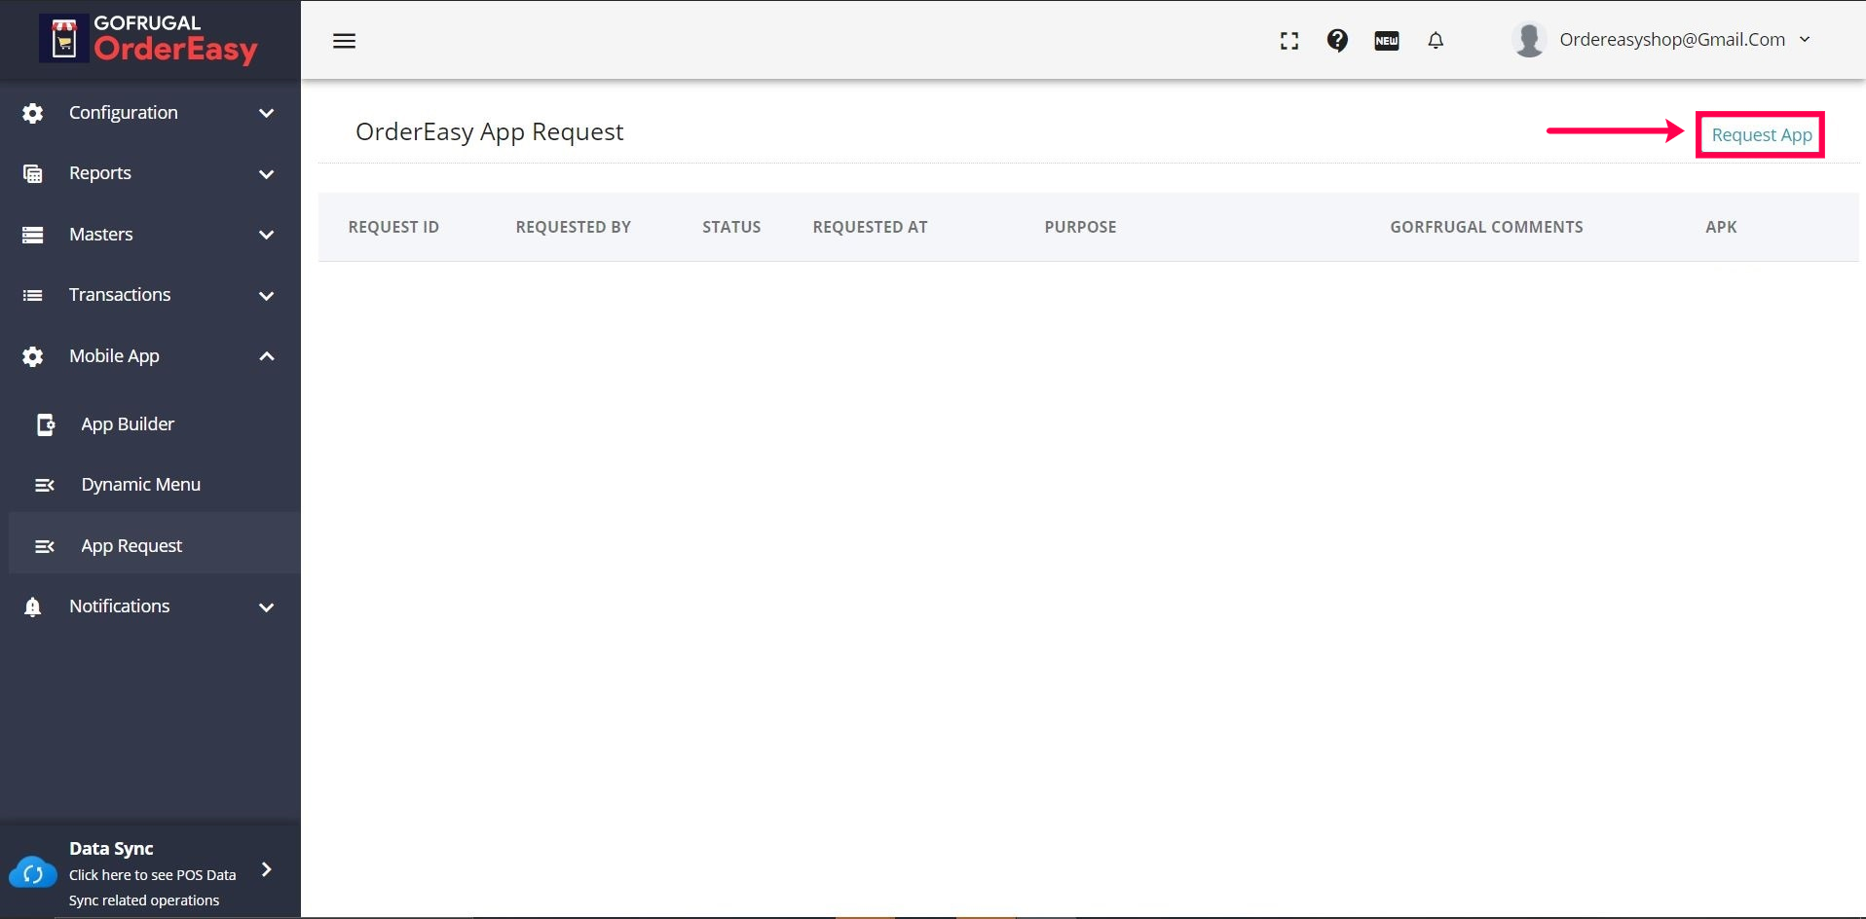Click the Masters sidebar icon
Screen dimensions: 1866x919
pos(33,235)
